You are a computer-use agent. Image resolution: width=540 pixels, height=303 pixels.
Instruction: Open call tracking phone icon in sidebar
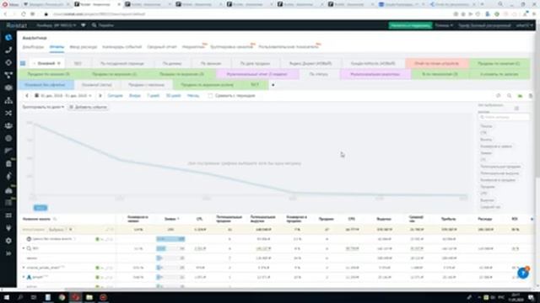8,50
